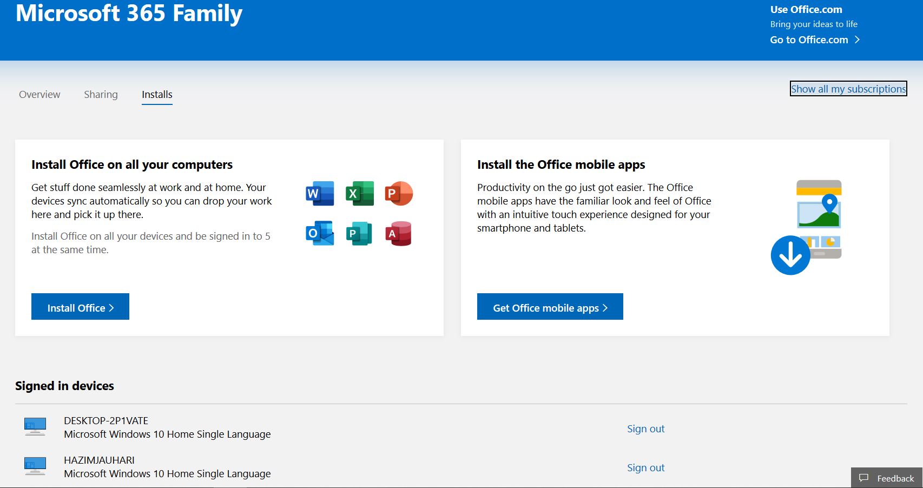The height and width of the screenshot is (488, 923).
Task: Follow the Go to Office.com link
Action: pos(815,39)
